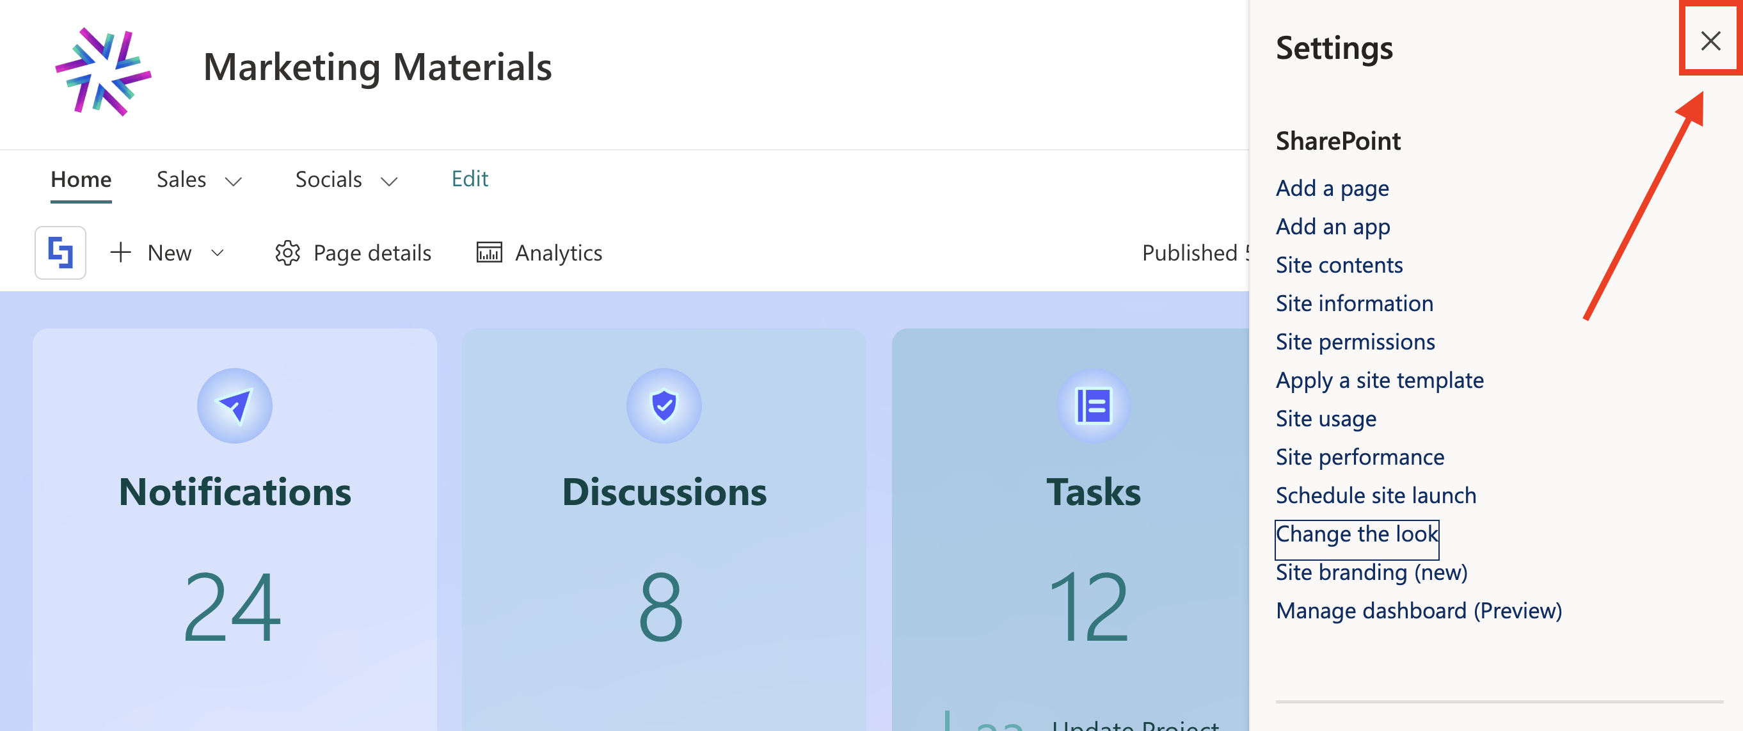Image resolution: width=1743 pixels, height=731 pixels.
Task: Close the Settings panel
Action: click(1710, 42)
